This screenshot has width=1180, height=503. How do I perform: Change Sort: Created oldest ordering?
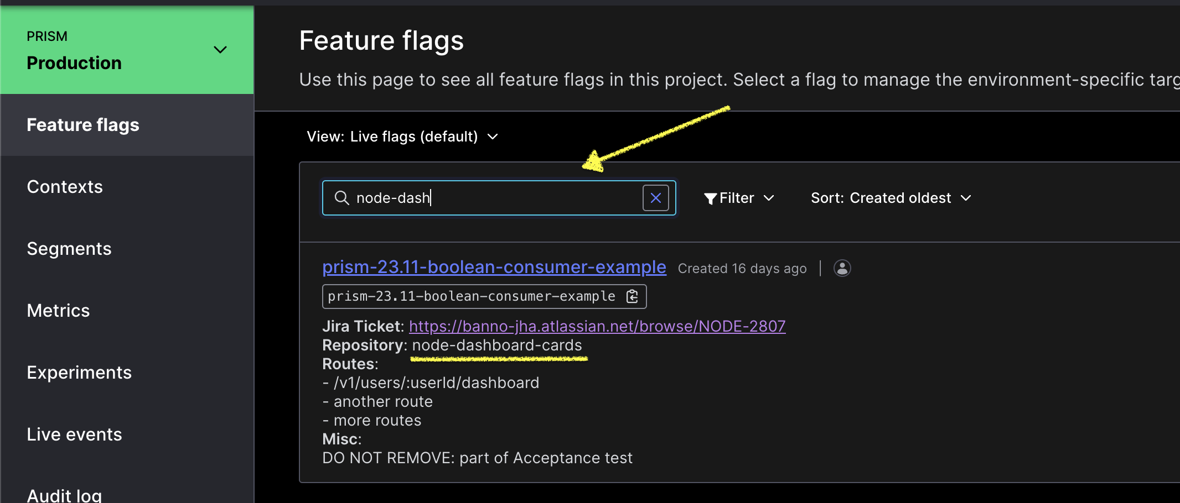tap(891, 198)
